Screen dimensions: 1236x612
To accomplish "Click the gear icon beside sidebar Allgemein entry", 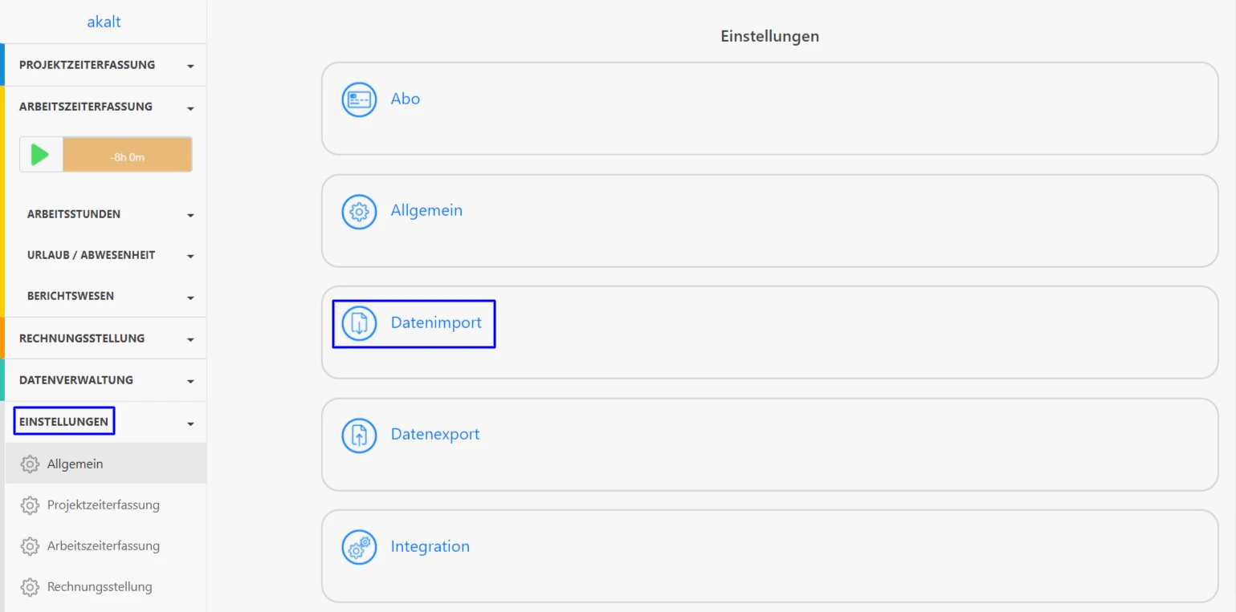I will click(x=30, y=464).
